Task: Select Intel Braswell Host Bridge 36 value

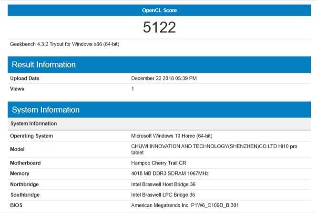Action: [164, 184]
